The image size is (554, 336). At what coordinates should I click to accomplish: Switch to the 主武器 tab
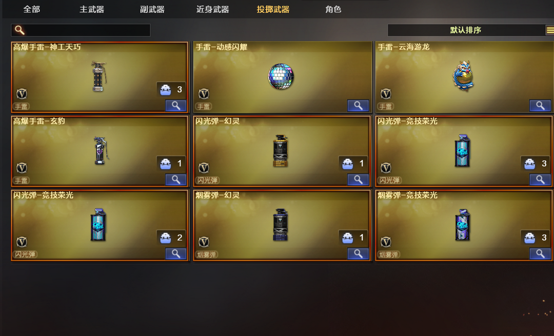click(x=92, y=9)
